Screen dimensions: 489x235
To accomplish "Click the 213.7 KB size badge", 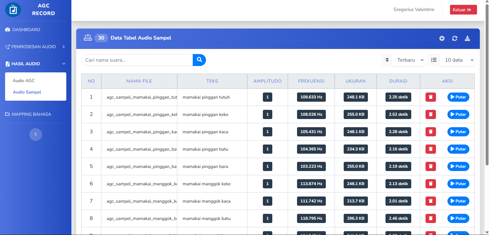I will point(356,201).
